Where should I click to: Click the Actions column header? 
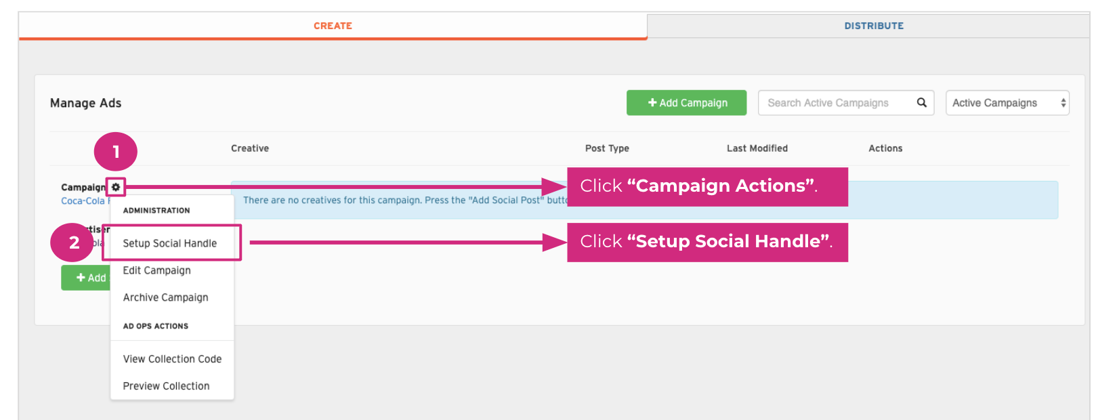pos(885,148)
